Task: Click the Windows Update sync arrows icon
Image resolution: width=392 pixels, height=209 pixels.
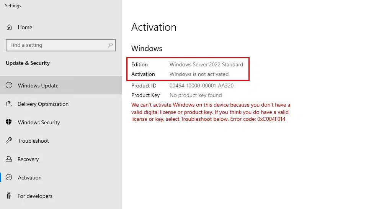Action: [9, 86]
